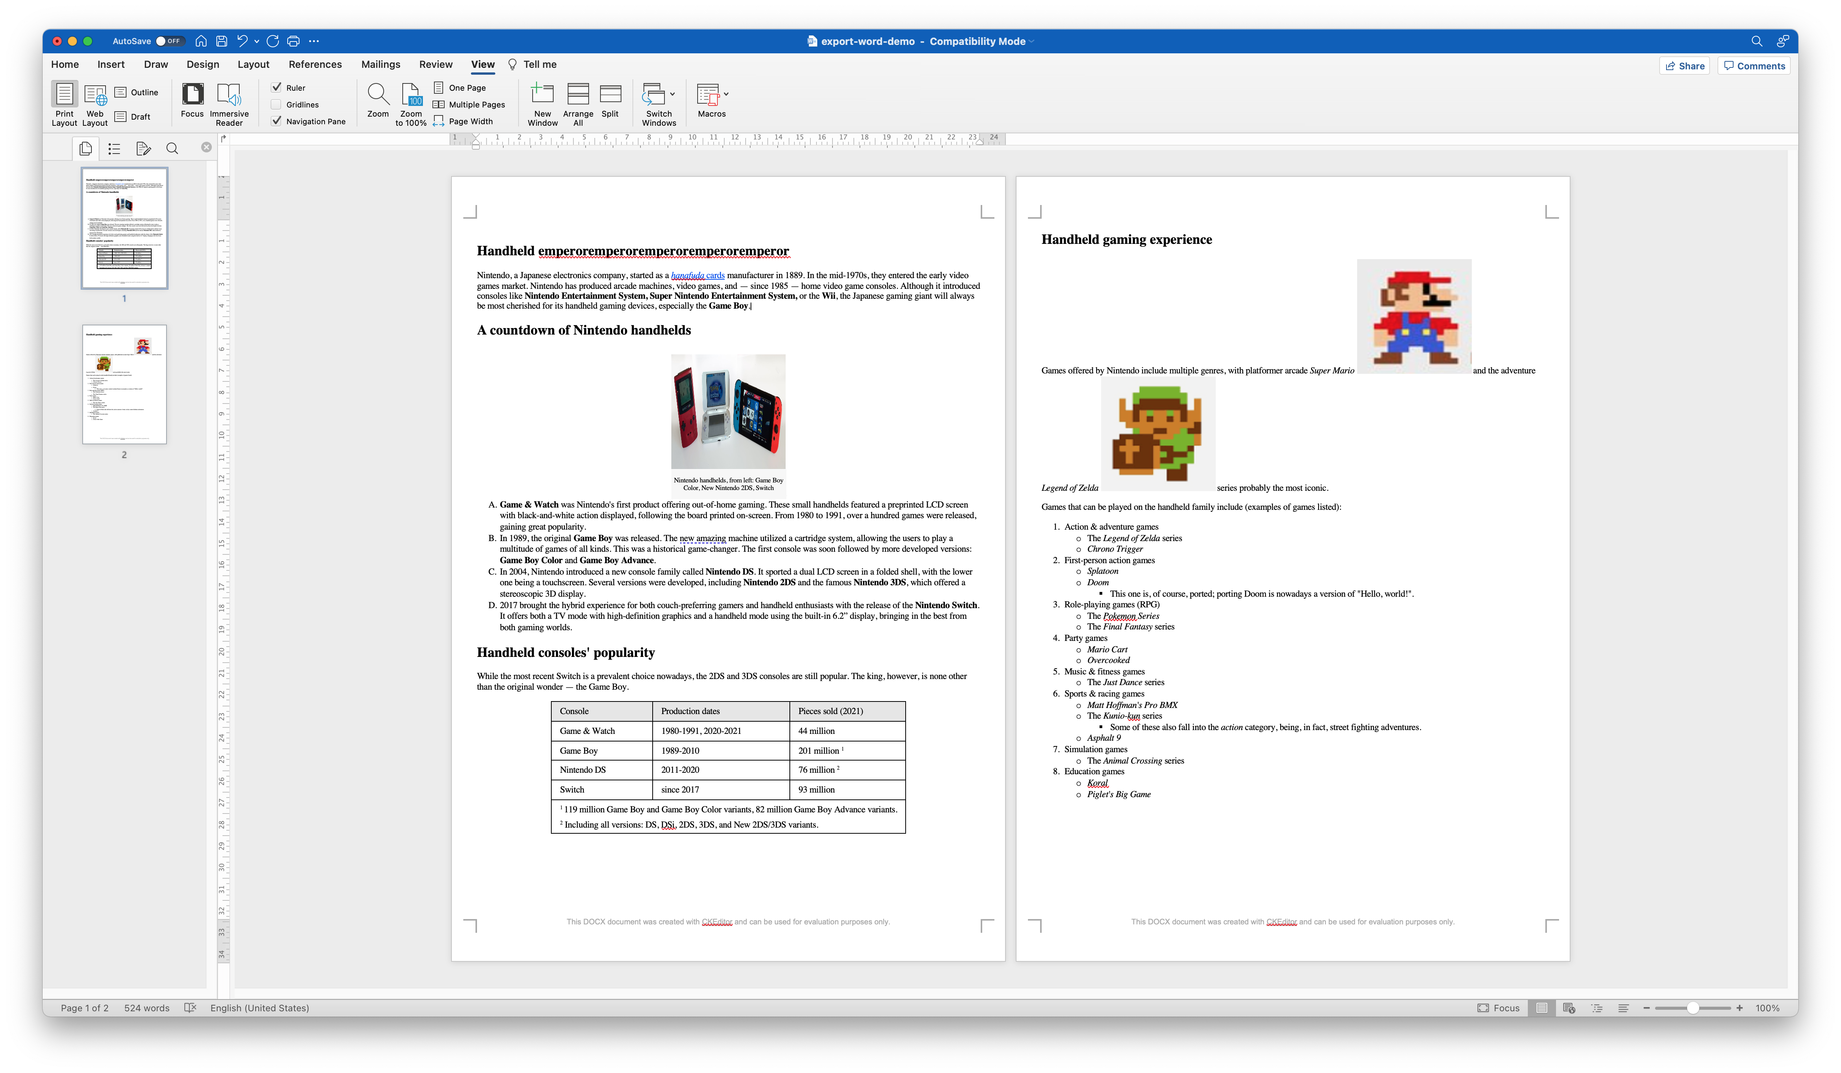Arrange All windows
Viewport: 1841px width, 1073px height.
pos(578,104)
